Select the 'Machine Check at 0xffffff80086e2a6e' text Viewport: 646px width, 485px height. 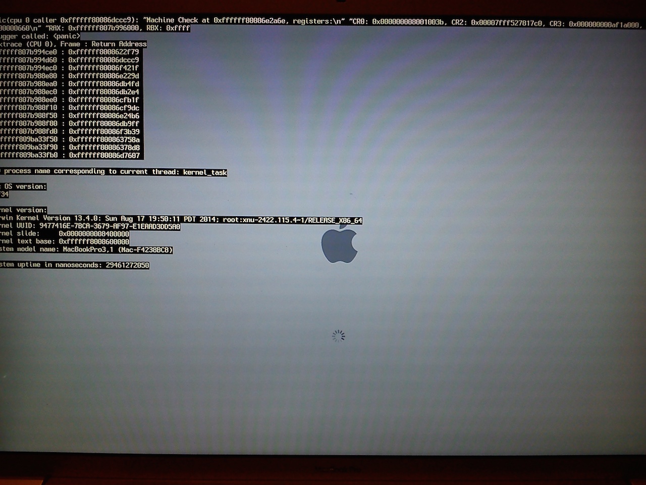tap(215, 21)
